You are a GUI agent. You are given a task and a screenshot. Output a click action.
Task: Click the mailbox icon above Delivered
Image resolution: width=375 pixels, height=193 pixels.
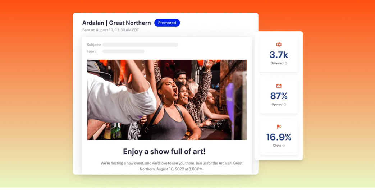tap(279, 45)
